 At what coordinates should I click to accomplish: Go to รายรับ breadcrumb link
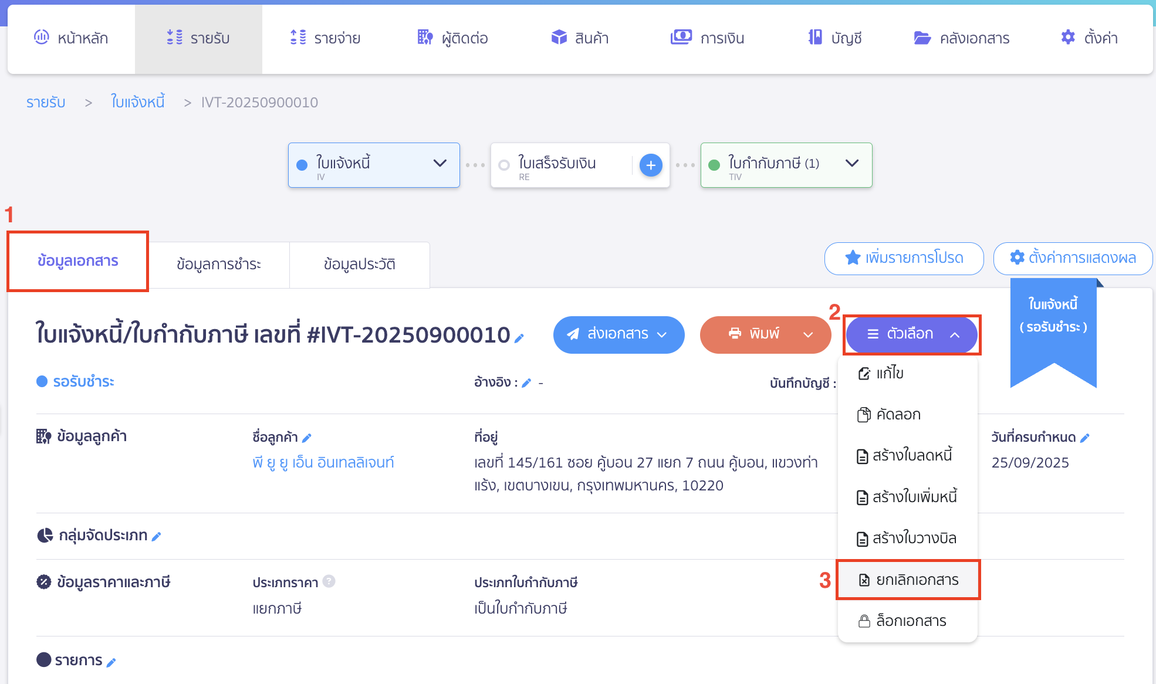coord(46,102)
